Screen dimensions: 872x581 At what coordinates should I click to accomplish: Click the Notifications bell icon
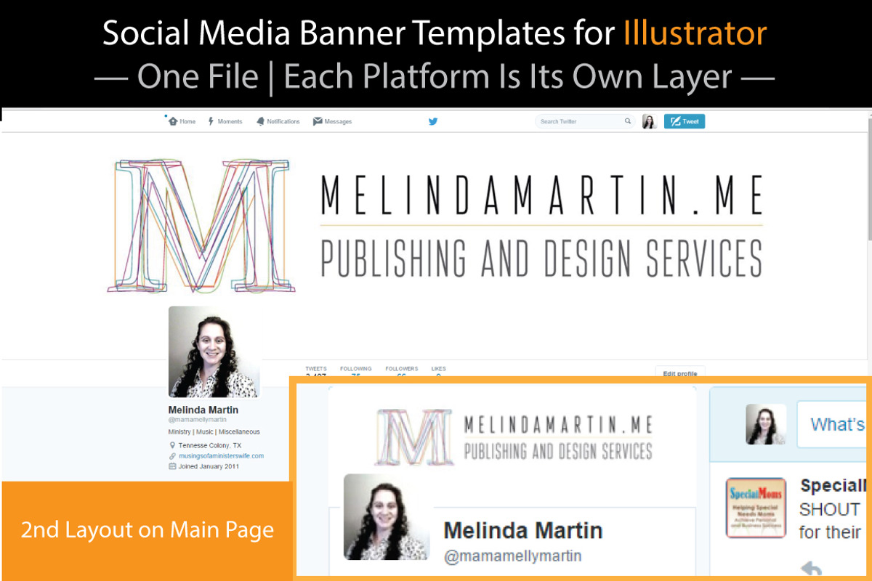pos(260,121)
